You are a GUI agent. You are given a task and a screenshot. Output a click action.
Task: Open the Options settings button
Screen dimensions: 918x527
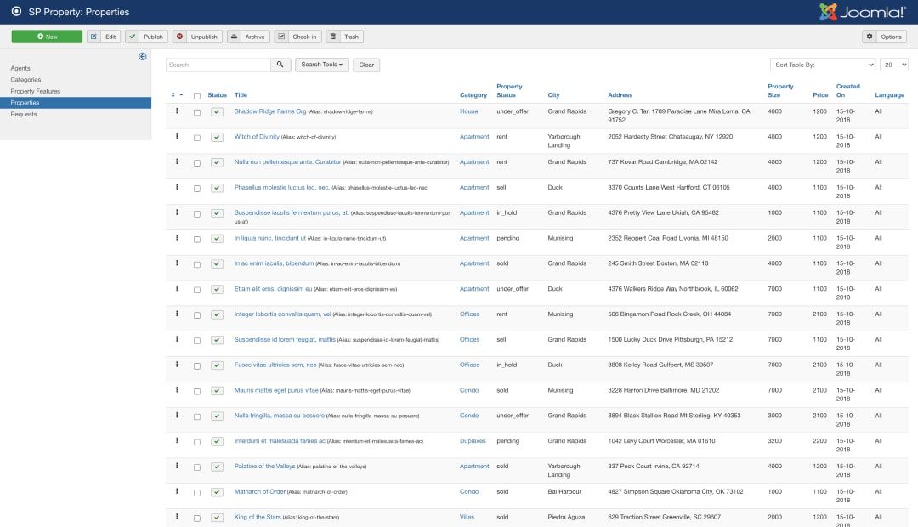click(x=884, y=37)
